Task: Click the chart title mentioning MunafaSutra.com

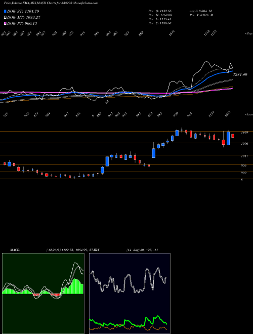Action: 51,4
